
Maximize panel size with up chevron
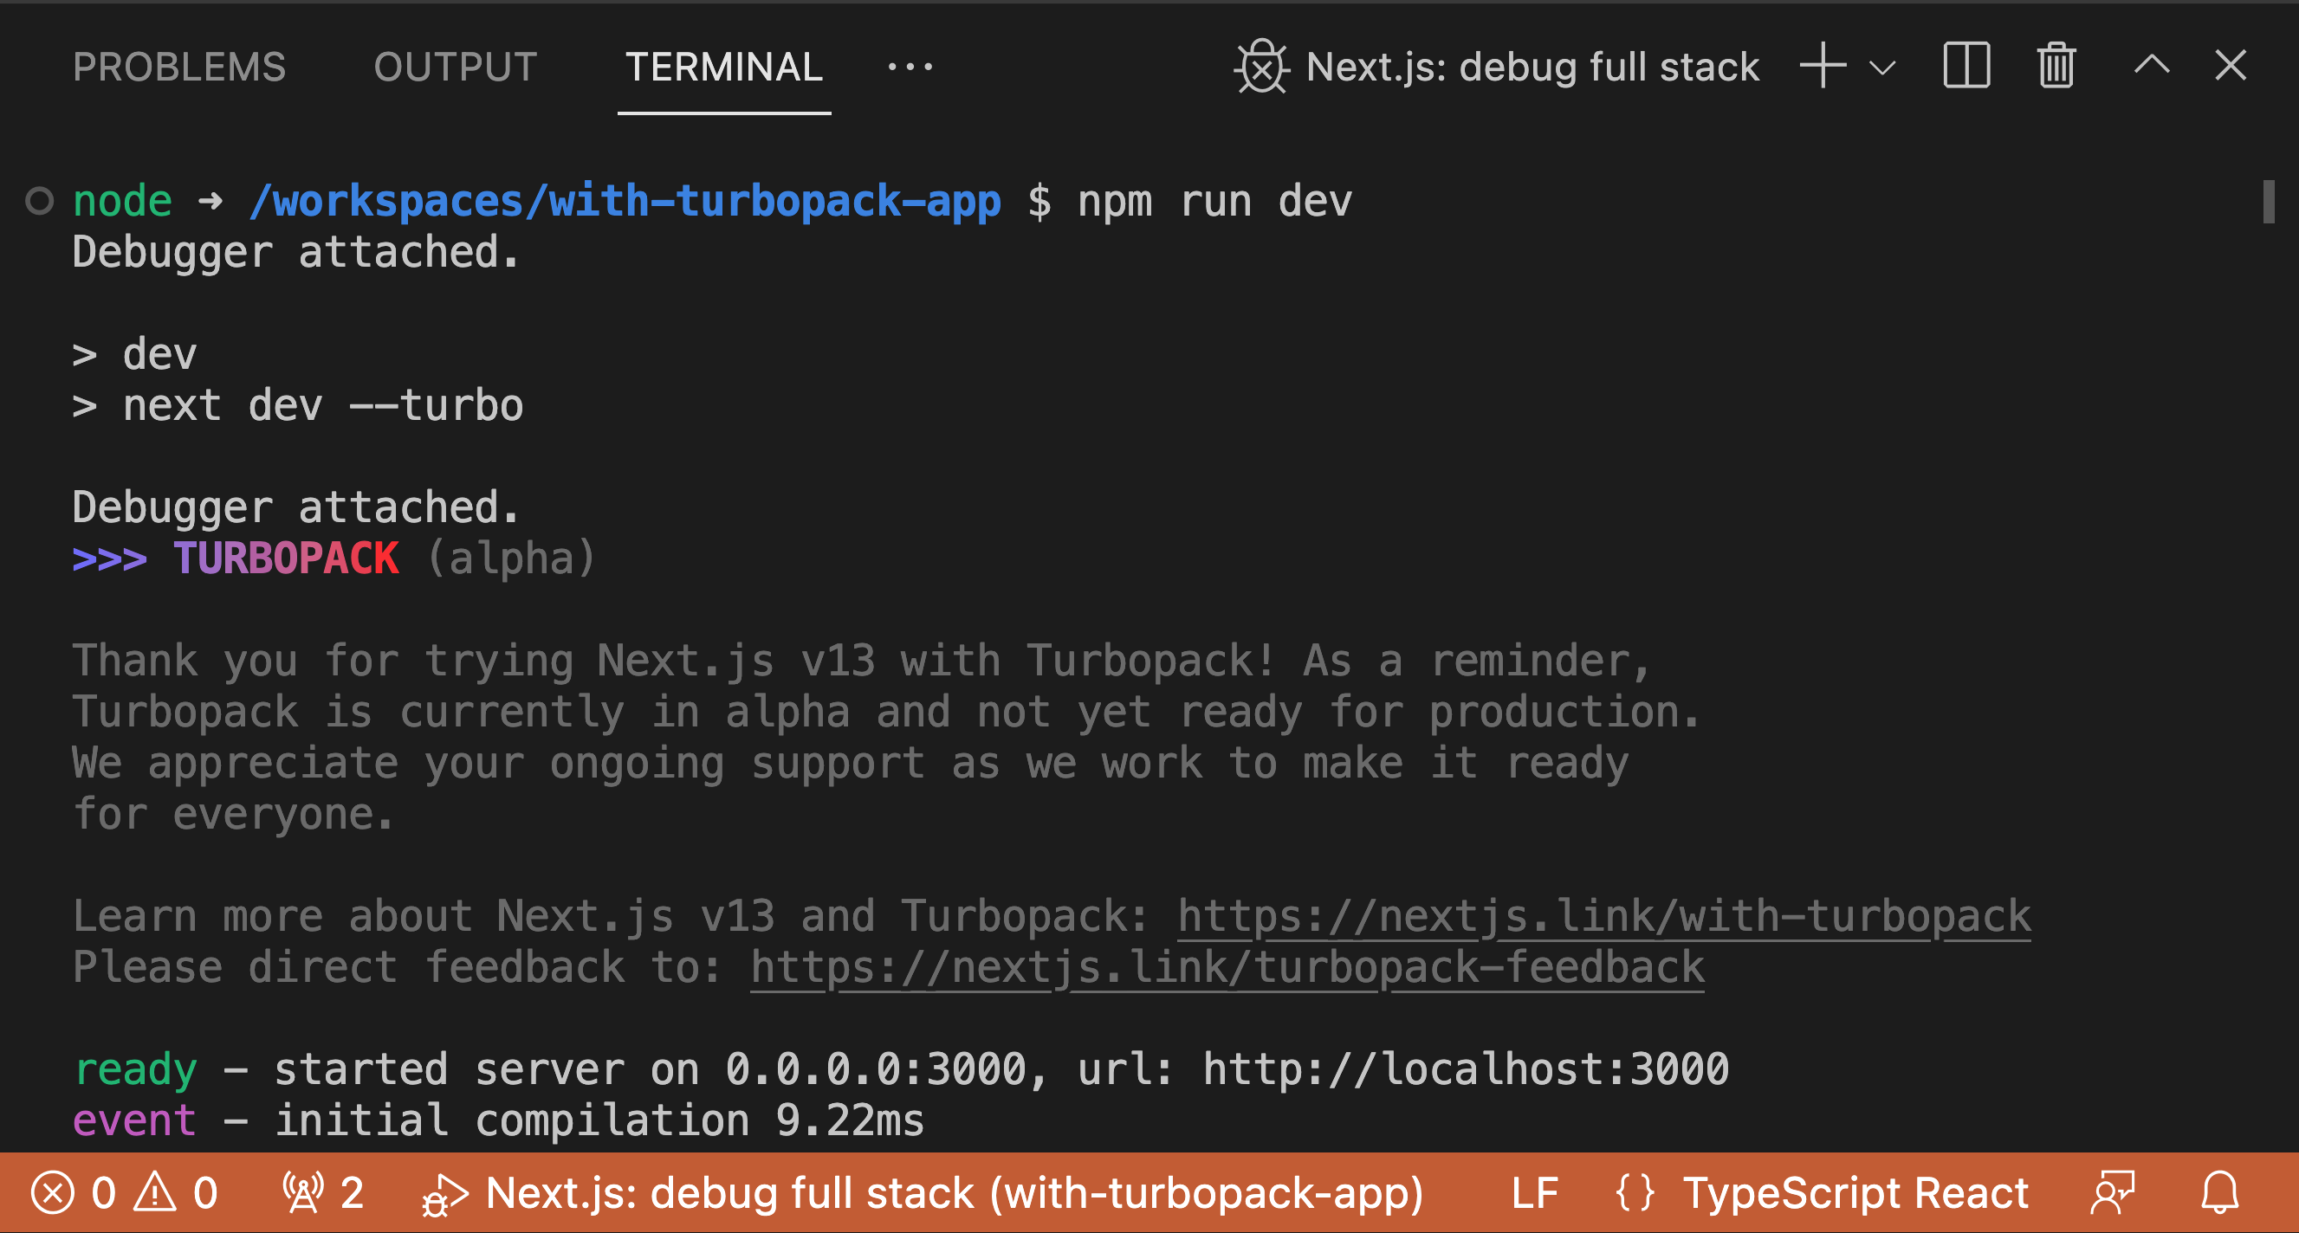pos(2152,65)
